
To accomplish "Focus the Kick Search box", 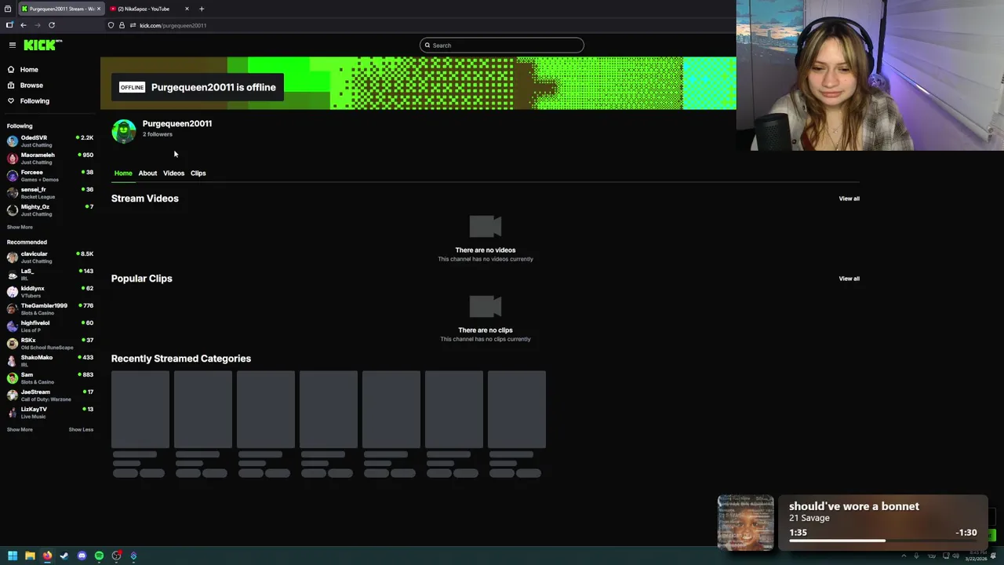I will (502, 46).
